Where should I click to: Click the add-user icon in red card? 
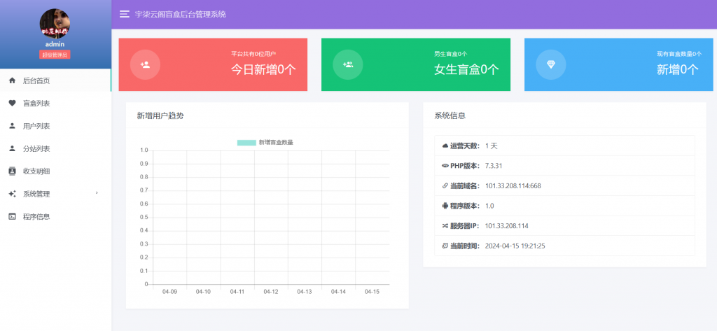click(145, 64)
